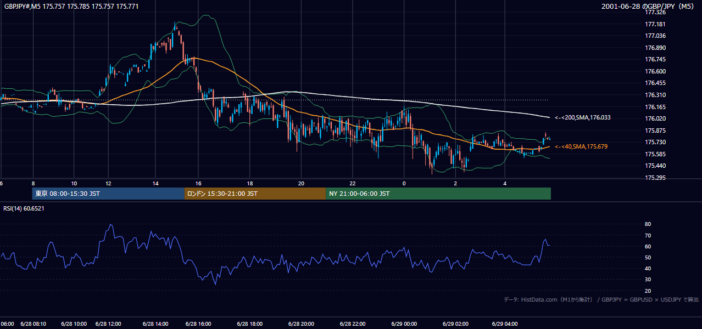Click the 200 SMA label reading 176.033
The height and width of the screenshot is (329, 702).
pos(583,117)
